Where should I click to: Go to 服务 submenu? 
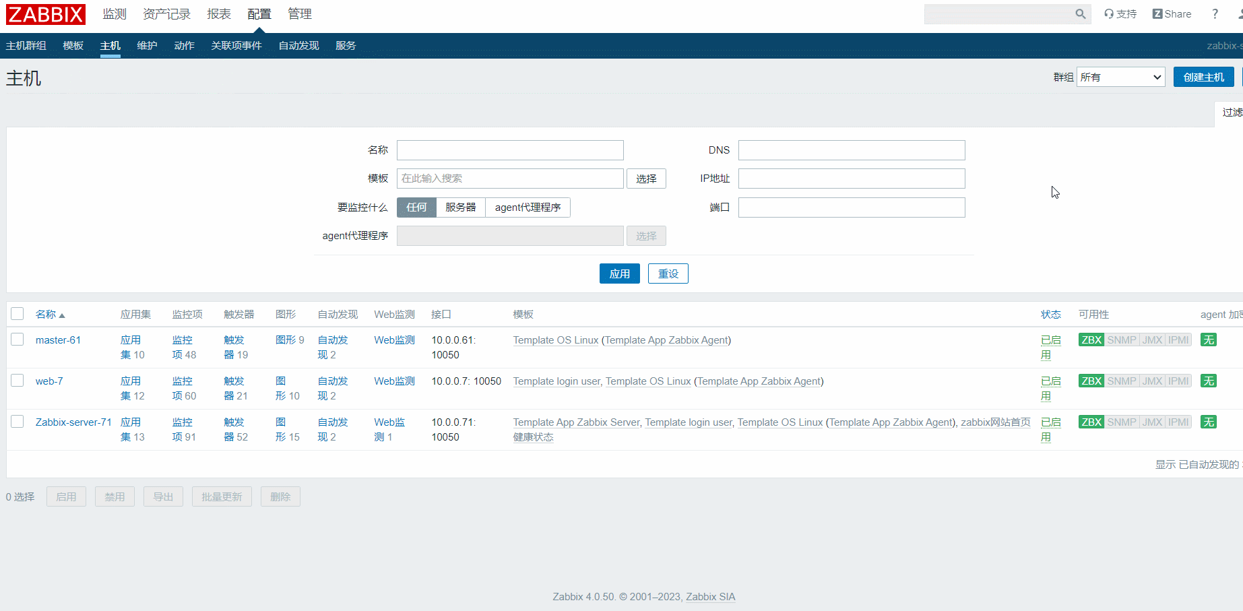tap(346, 46)
